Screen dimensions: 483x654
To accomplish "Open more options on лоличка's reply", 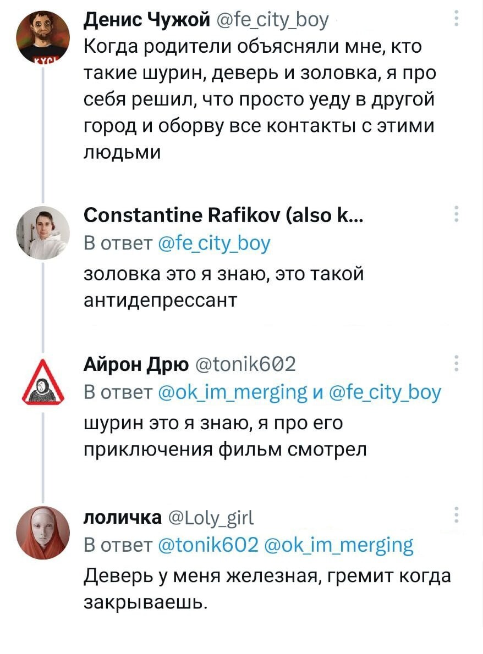I will 456,516.
